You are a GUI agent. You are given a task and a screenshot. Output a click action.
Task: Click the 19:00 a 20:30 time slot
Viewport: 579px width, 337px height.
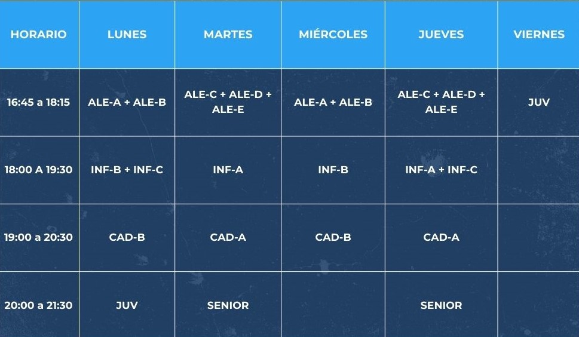click(x=39, y=237)
